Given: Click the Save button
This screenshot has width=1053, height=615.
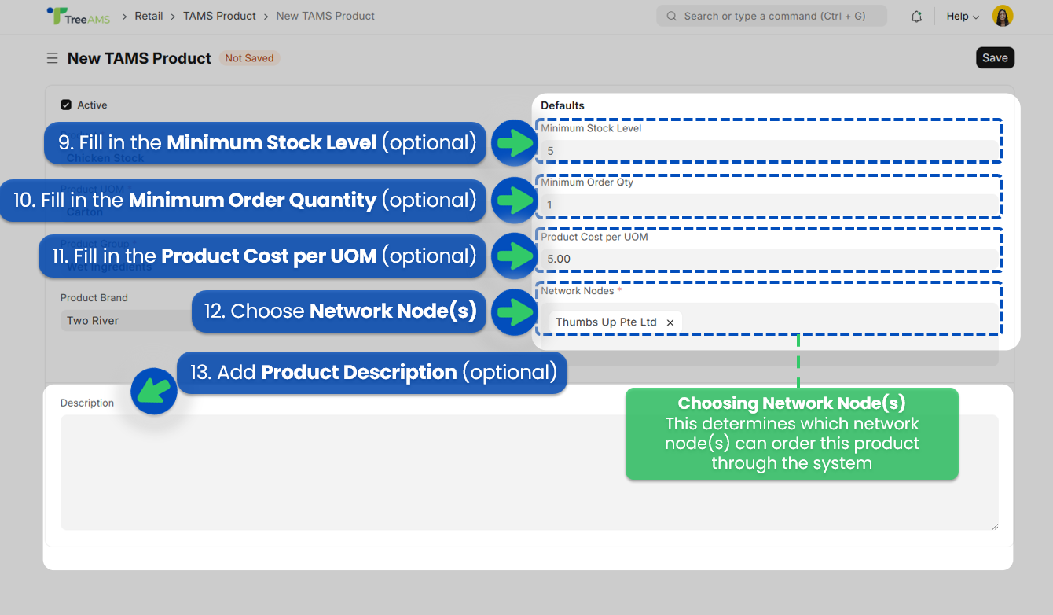Looking at the screenshot, I should pos(995,58).
